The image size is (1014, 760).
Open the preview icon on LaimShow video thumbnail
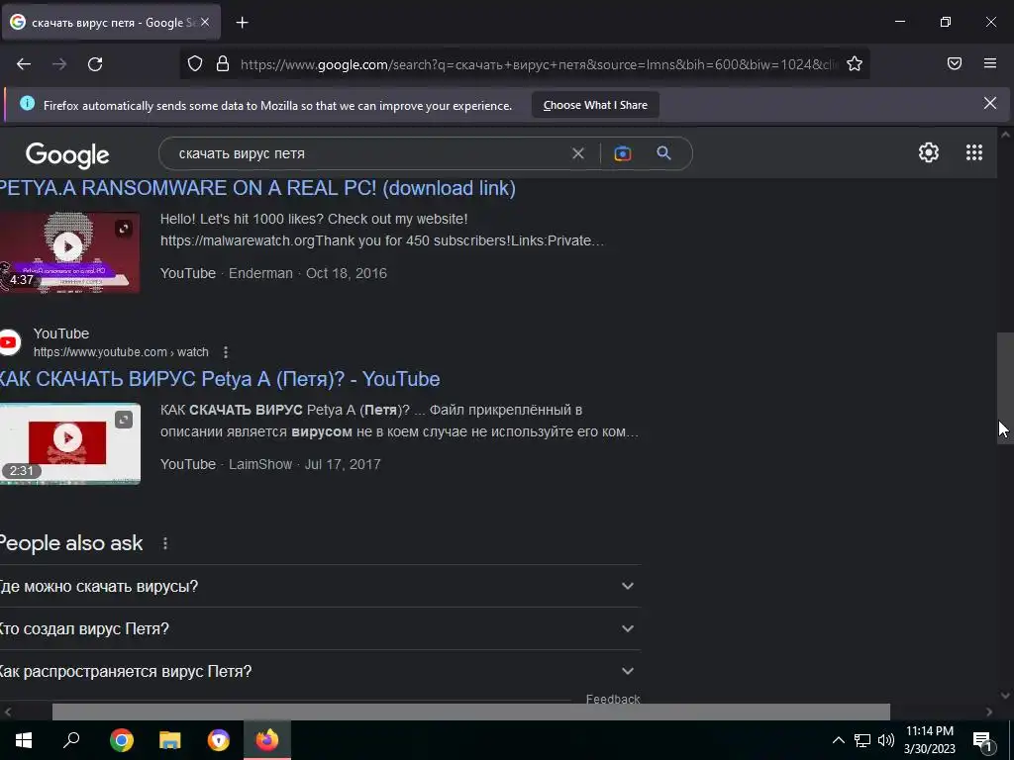[x=123, y=420]
